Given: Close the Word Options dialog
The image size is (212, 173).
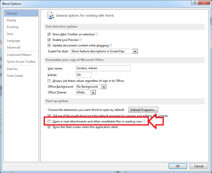Looking at the screenshot, I should [x=204, y=3].
